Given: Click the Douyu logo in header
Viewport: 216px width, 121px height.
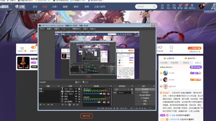Looking at the screenshot, I should click(20, 6).
